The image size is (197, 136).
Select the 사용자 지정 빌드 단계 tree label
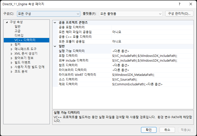pyautogui.click(x=29, y=67)
